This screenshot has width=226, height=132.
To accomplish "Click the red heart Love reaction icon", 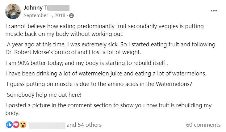I will pos(16,125).
